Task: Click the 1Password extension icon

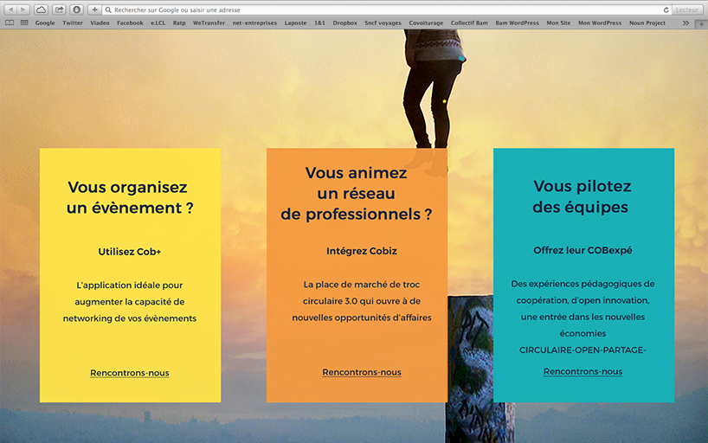Action: pyautogui.click(x=77, y=10)
